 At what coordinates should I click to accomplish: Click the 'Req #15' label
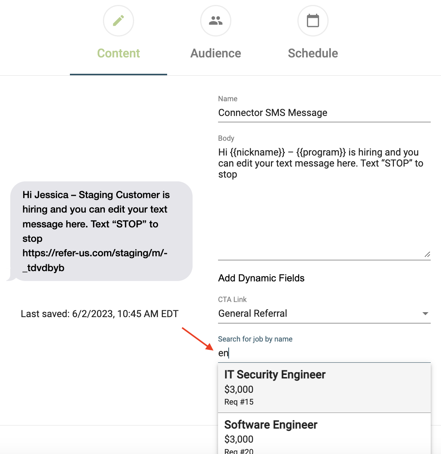pos(239,402)
